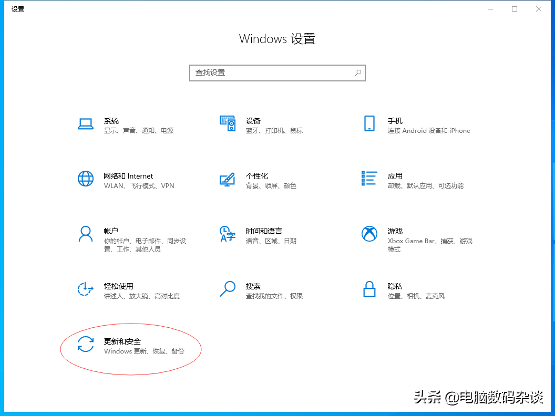
Task: Click the search magnifier inside 查找设置 box
Action: tap(358, 72)
